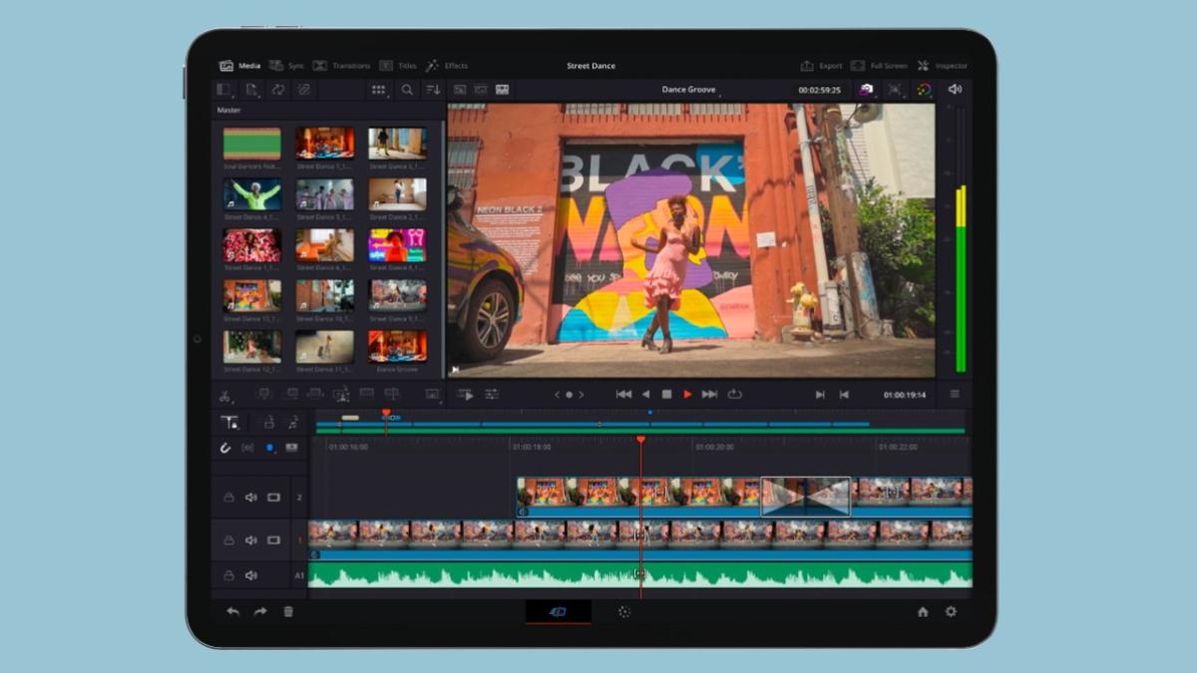Search the media pool with the magnifier
The height and width of the screenshot is (673, 1197).
pos(407,89)
